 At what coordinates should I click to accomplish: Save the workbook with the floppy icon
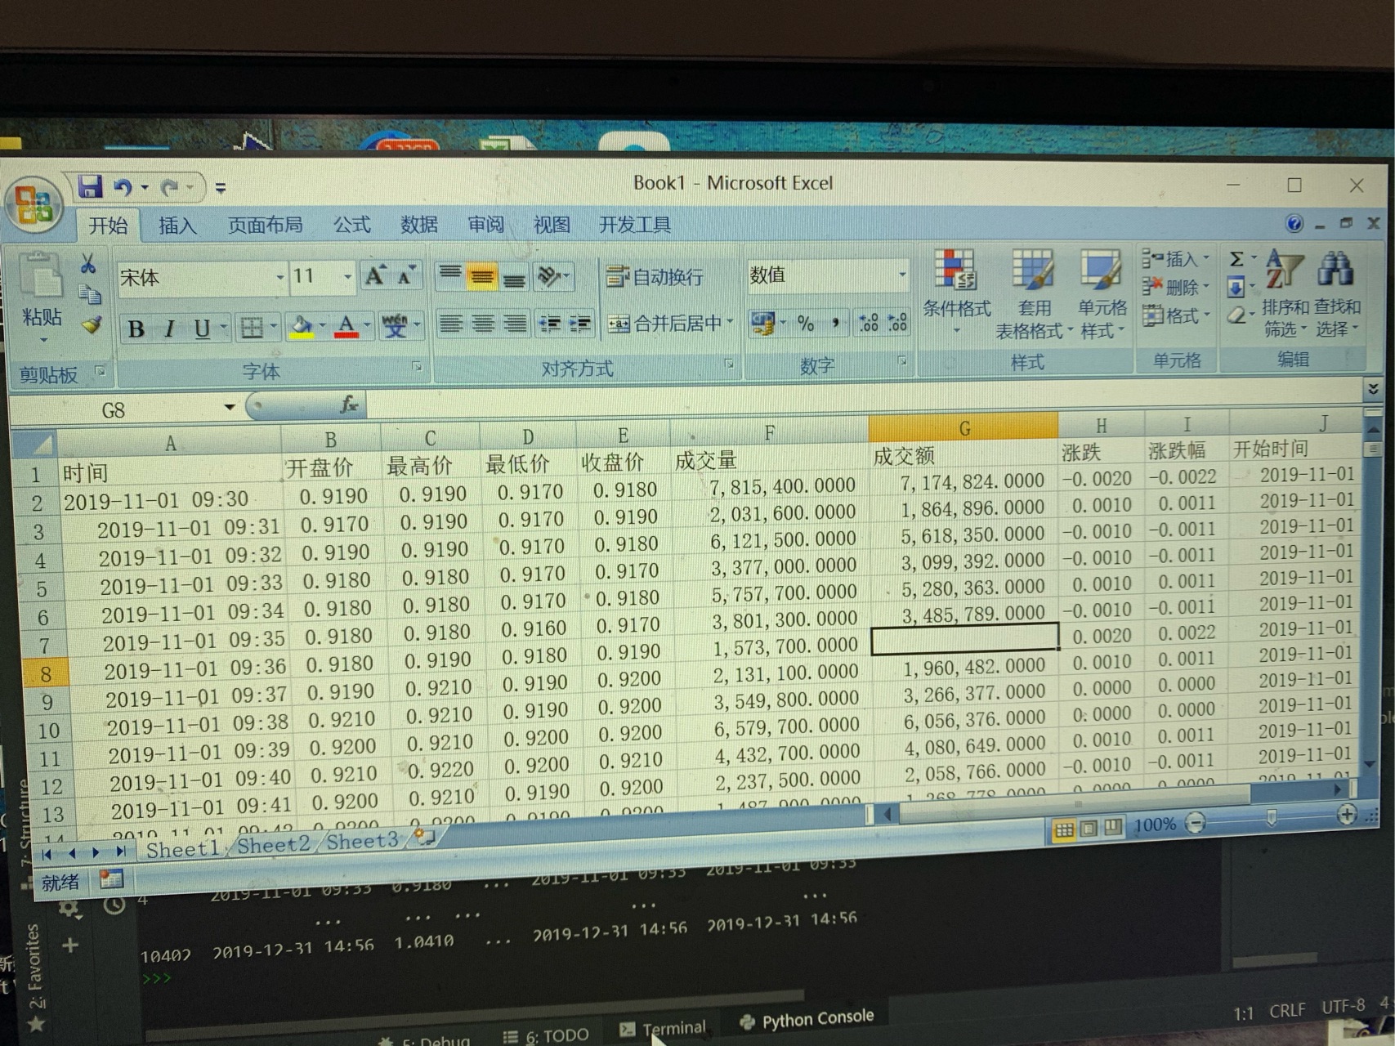(x=90, y=187)
